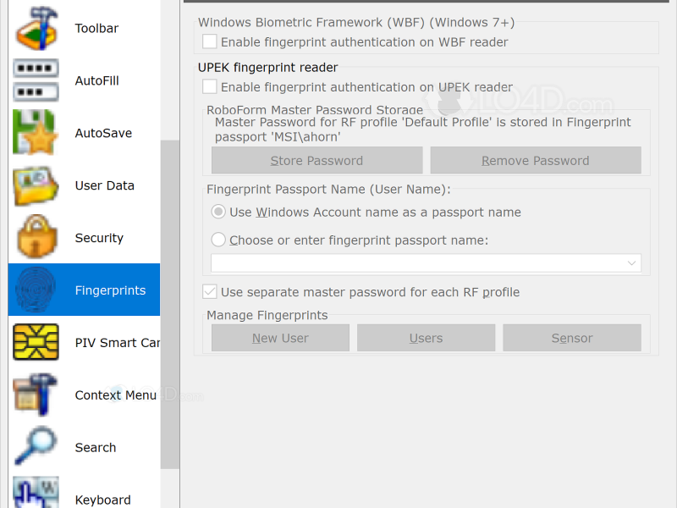Click the Context Menu icon

click(x=35, y=395)
